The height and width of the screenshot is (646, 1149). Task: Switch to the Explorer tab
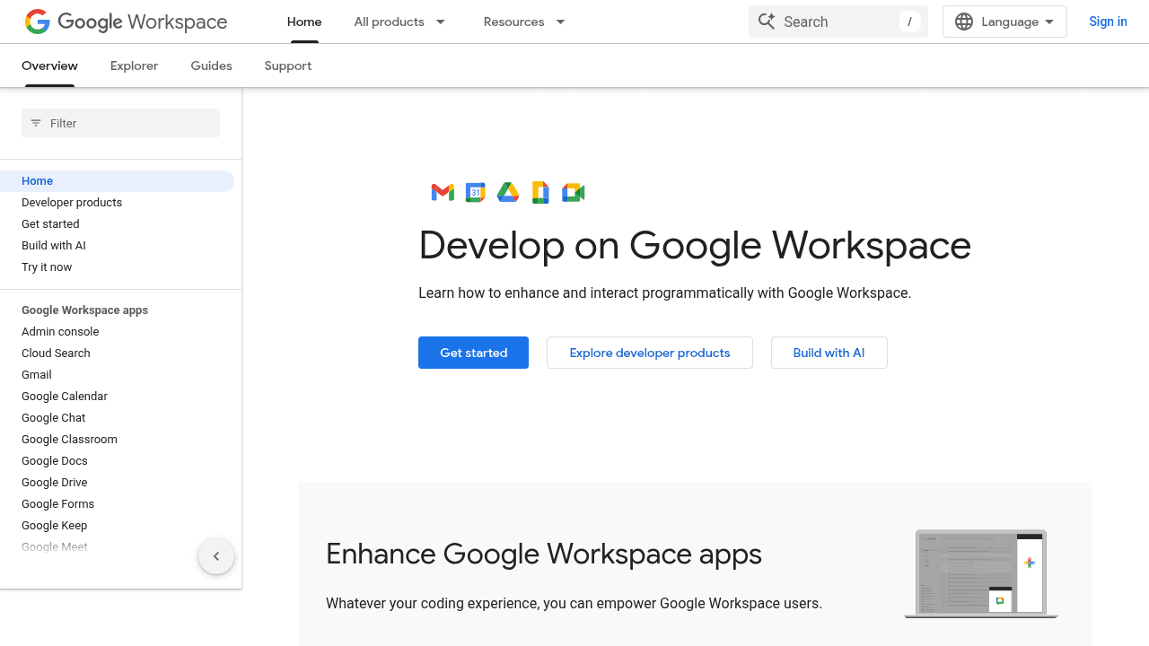134,65
